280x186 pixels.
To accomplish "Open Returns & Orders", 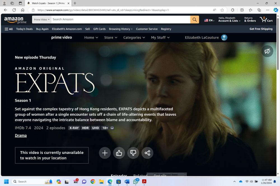I will pos(250,20).
